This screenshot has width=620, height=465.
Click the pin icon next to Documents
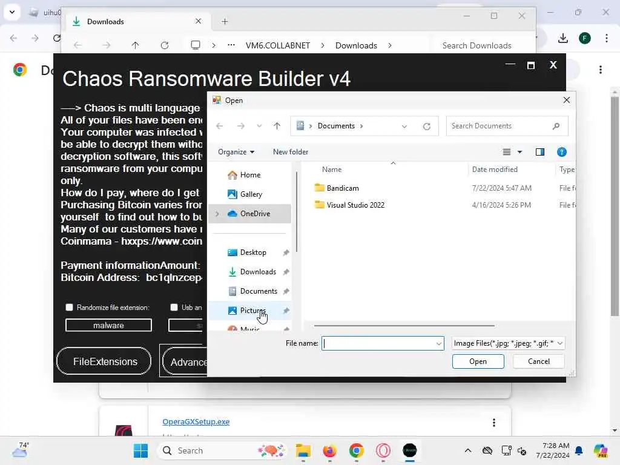286,291
